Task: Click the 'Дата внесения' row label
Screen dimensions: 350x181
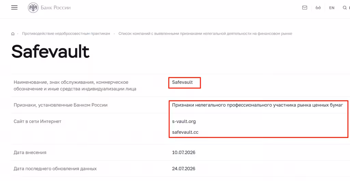Action: click(x=30, y=152)
